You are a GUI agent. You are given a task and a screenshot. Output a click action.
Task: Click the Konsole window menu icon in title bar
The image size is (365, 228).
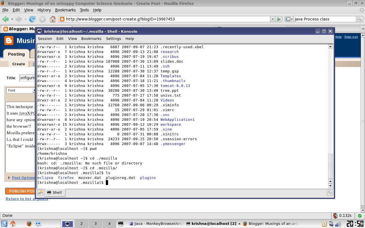pyautogui.click(x=40, y=31)
